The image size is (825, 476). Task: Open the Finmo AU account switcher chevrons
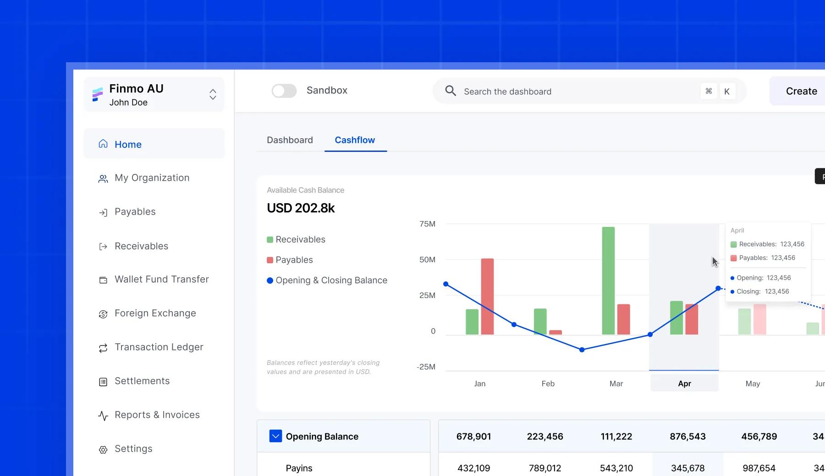213,94
